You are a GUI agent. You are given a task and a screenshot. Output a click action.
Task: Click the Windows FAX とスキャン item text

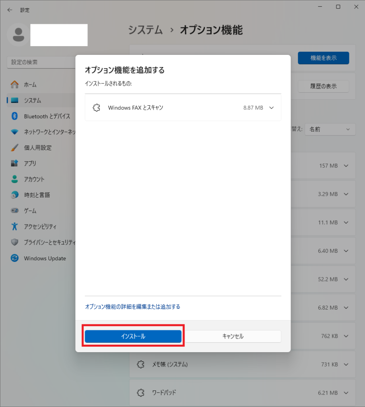pyautogui.click(x=136, y=107)
